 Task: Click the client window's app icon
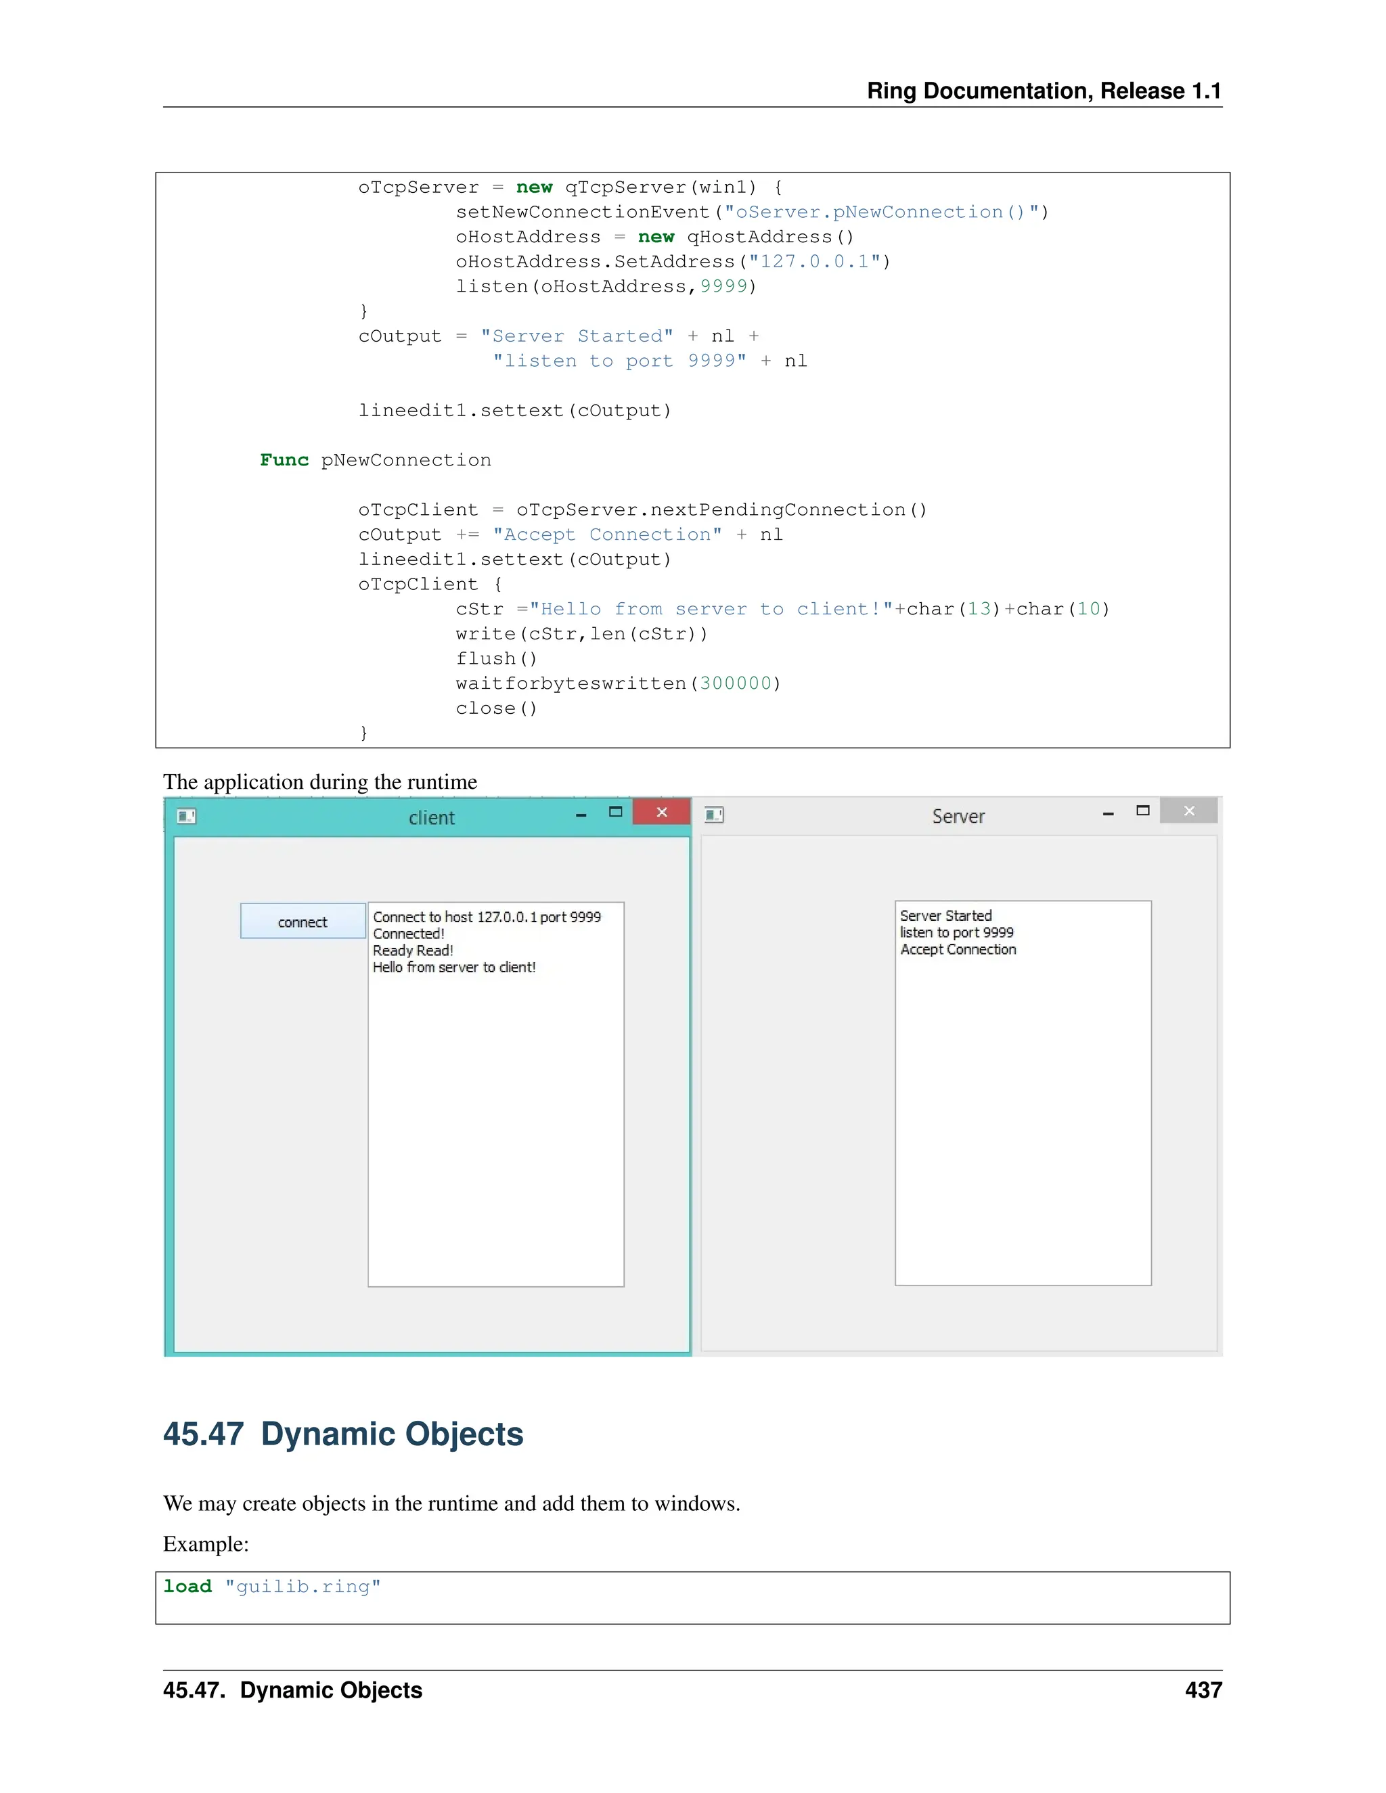click(x=186, y=815)
